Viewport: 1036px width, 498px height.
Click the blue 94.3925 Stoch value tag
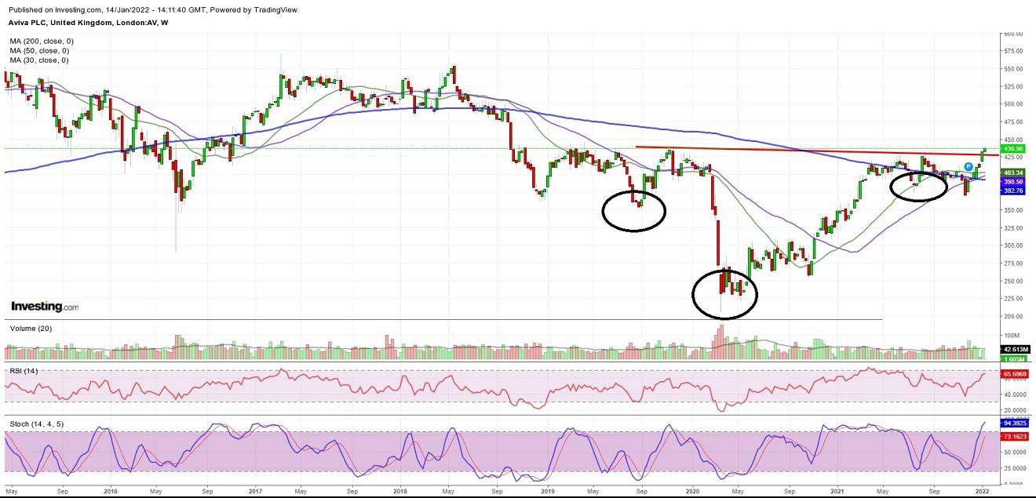1014,423
